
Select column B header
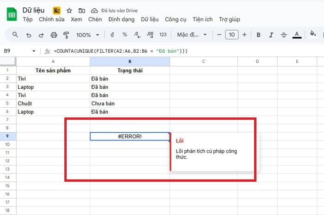[130, 61]
